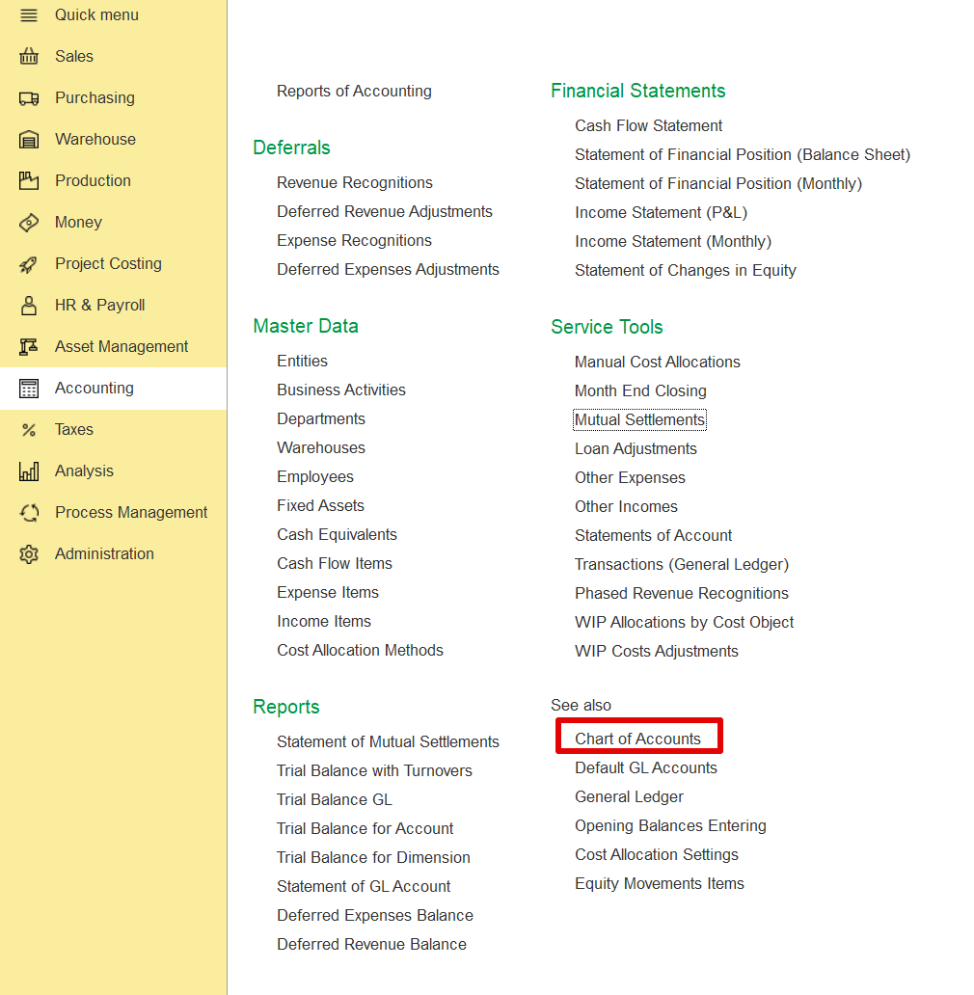Click the Accounting calculator icon

point(29,389)
